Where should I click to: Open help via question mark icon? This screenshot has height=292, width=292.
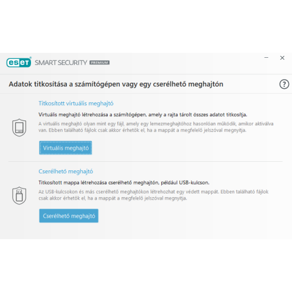(x=284, y=84)
